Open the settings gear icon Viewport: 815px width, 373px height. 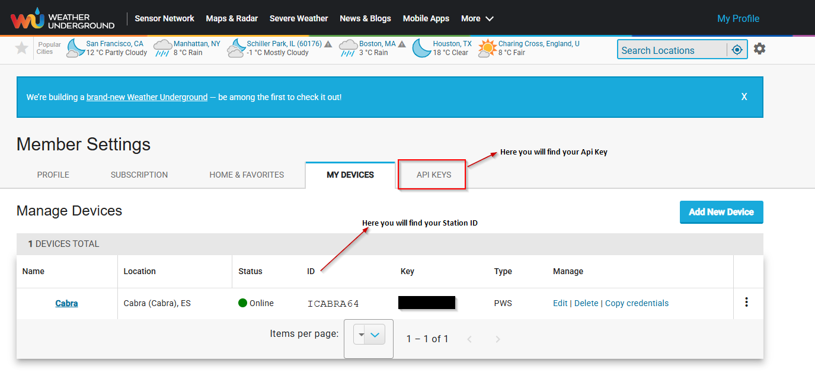(759, 49)
